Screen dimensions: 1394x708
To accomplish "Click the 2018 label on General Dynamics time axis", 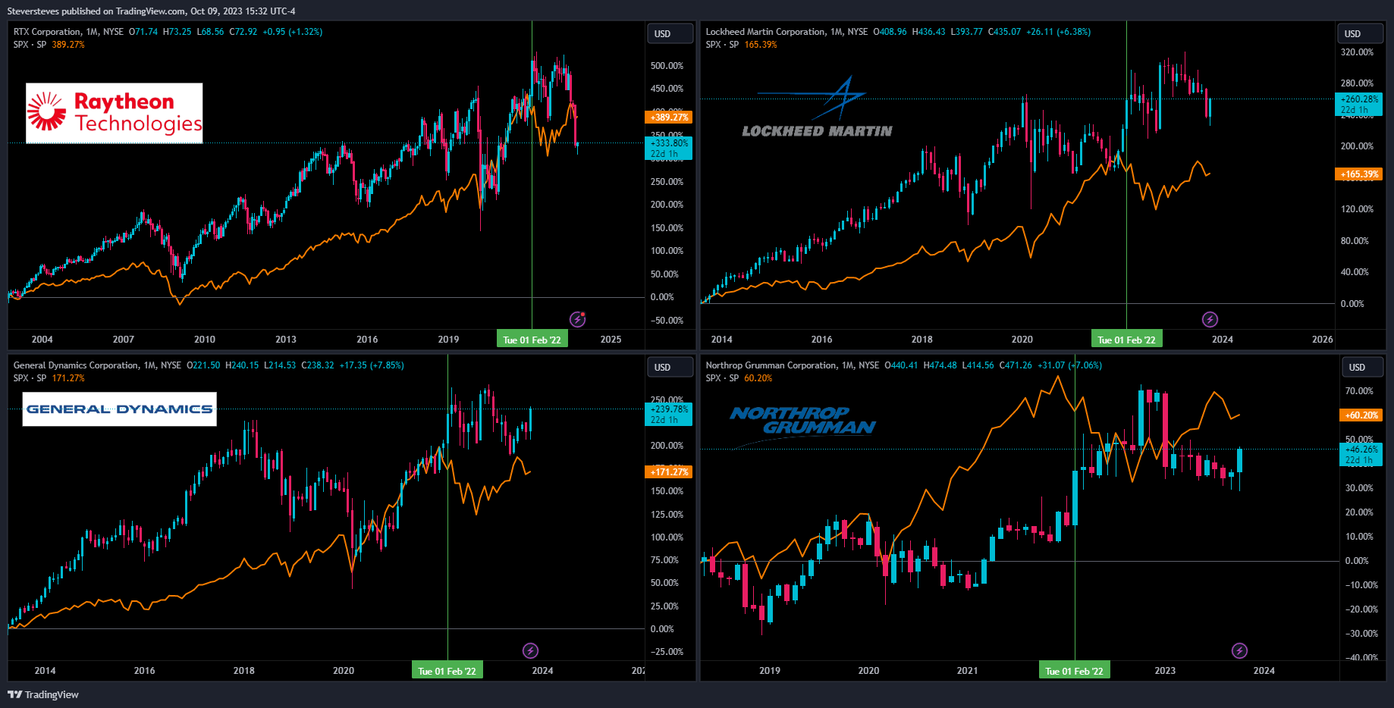I will point(244,671).
